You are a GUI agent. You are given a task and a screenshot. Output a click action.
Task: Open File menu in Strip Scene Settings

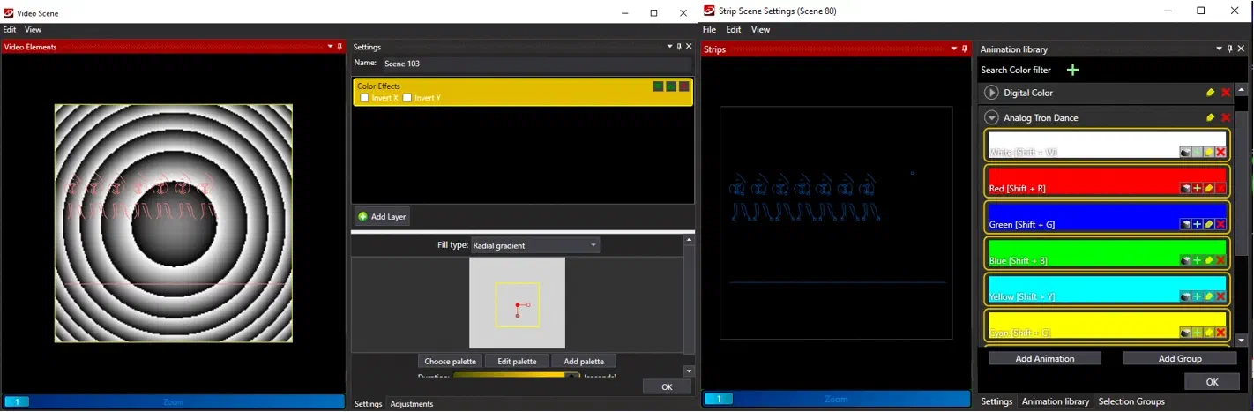(x=709, y=29)
